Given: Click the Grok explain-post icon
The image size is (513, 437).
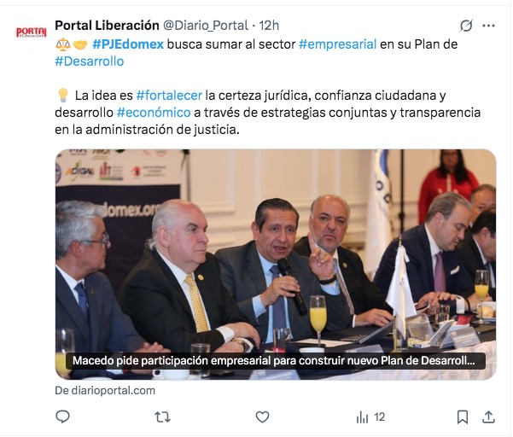Looking at the screenshot, I should pos(466,26).
